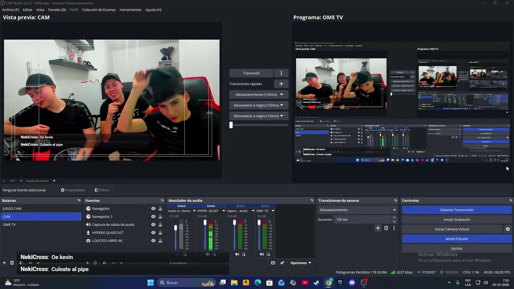This screenshot has width=514, height=289.
Task: Open Steam from the taskbar
Action: pyautogui.click(x=317, y=283)
